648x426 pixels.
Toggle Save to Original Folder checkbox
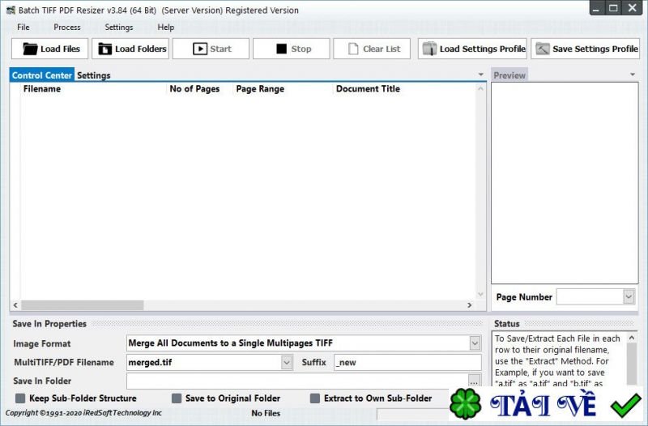tap(177, 398)
